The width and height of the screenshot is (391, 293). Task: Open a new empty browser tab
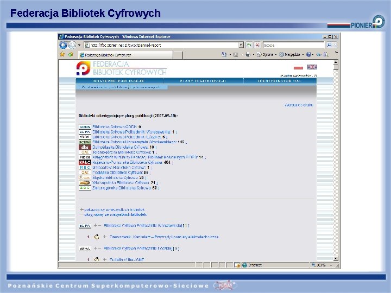178,55
